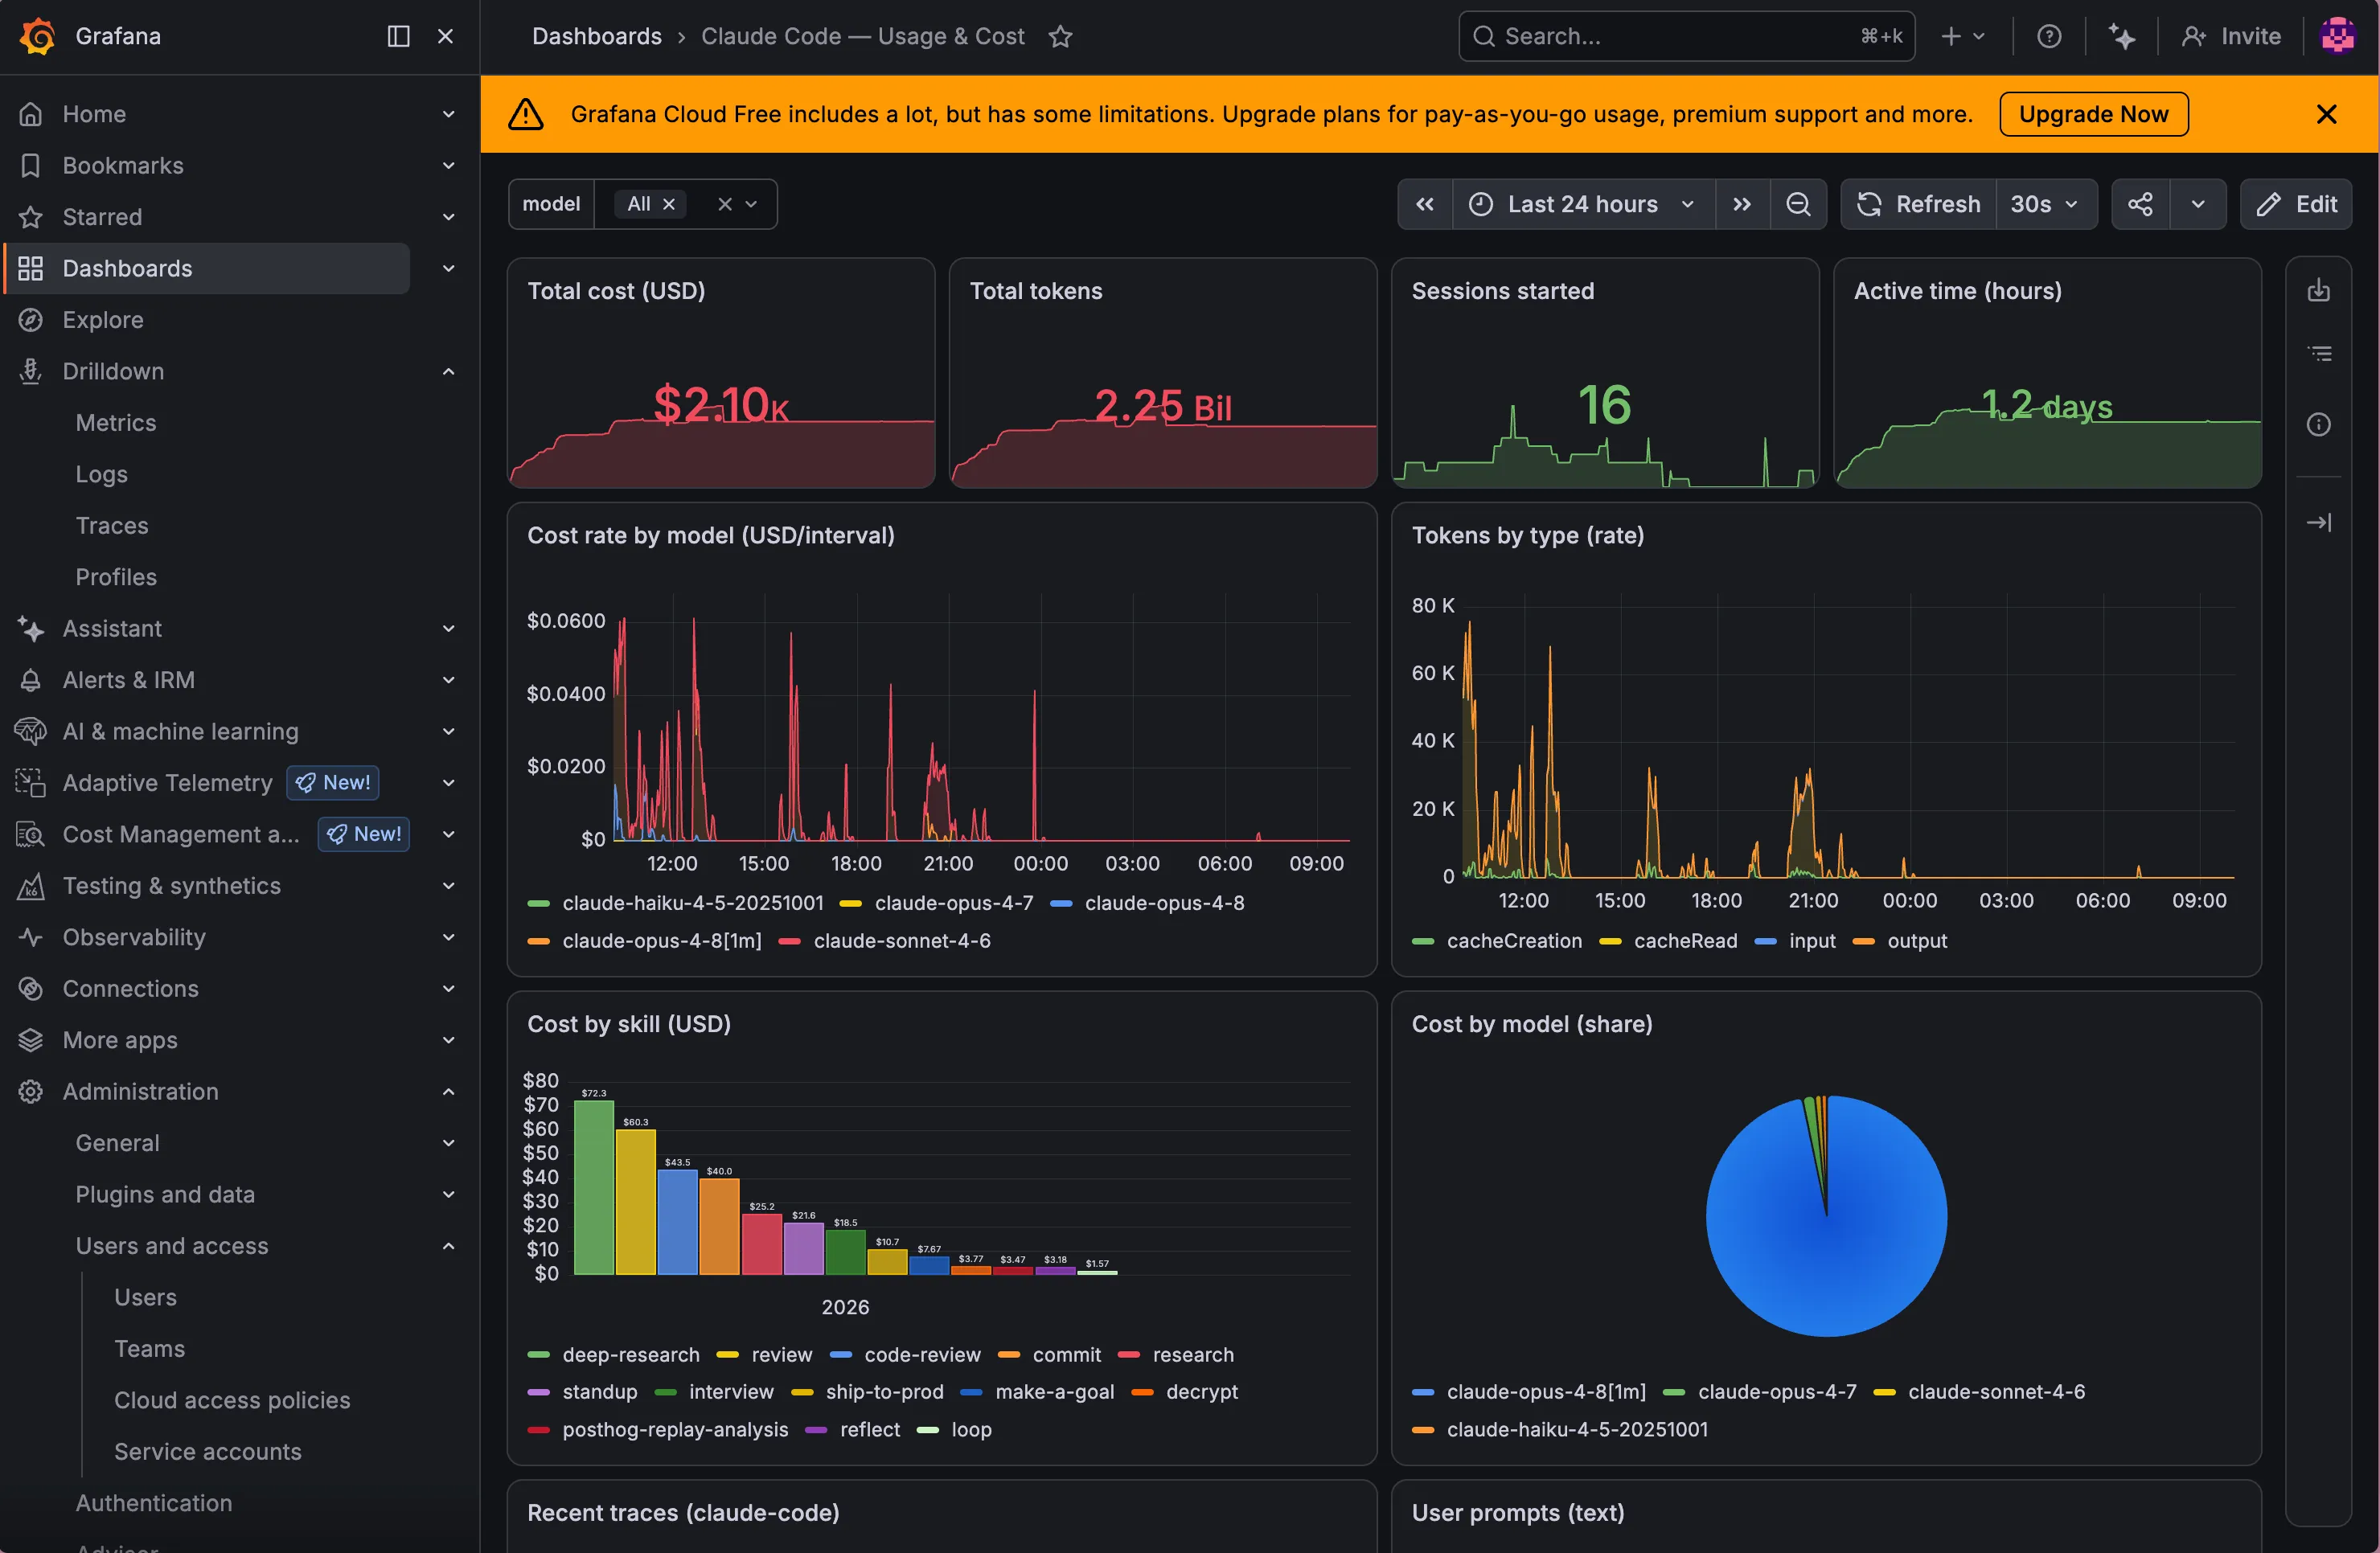
Task: Open the 30s refresh interval dropdown
Action: (2046, 204)
